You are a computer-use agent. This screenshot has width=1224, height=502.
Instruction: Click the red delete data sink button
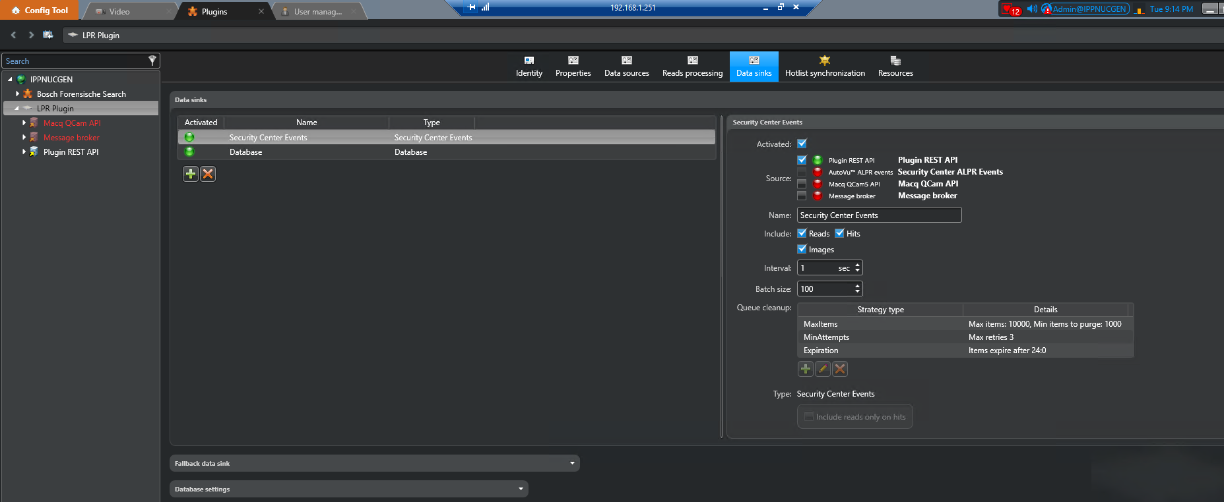pos(208,174)
